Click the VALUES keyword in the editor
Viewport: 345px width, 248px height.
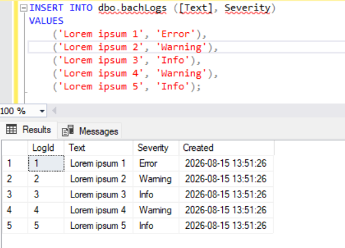[x=46, y=21]
